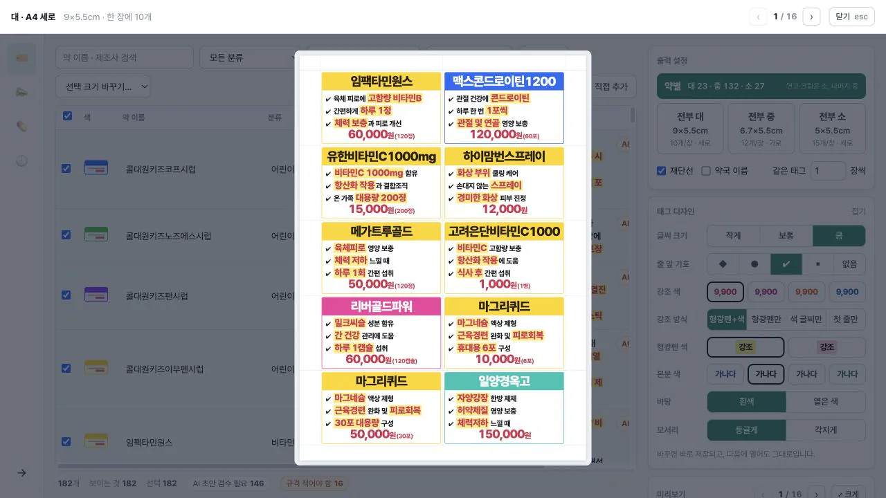Open the pill icon in left sidebar
This screenshot has height=498, width=886.
click(x=21, y=126)
